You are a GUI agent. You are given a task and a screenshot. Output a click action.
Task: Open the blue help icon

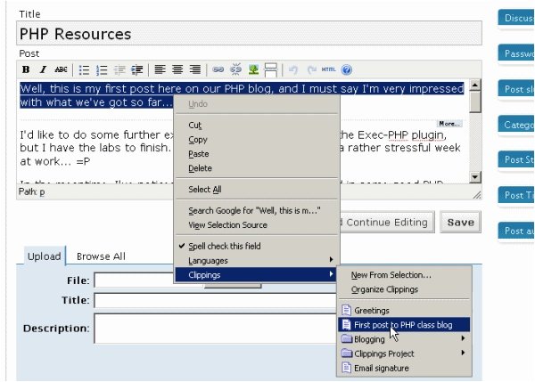pyautogui.click(x=347, y=69)
